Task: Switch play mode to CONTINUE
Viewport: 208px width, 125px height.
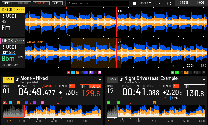Action: [23, 3]
